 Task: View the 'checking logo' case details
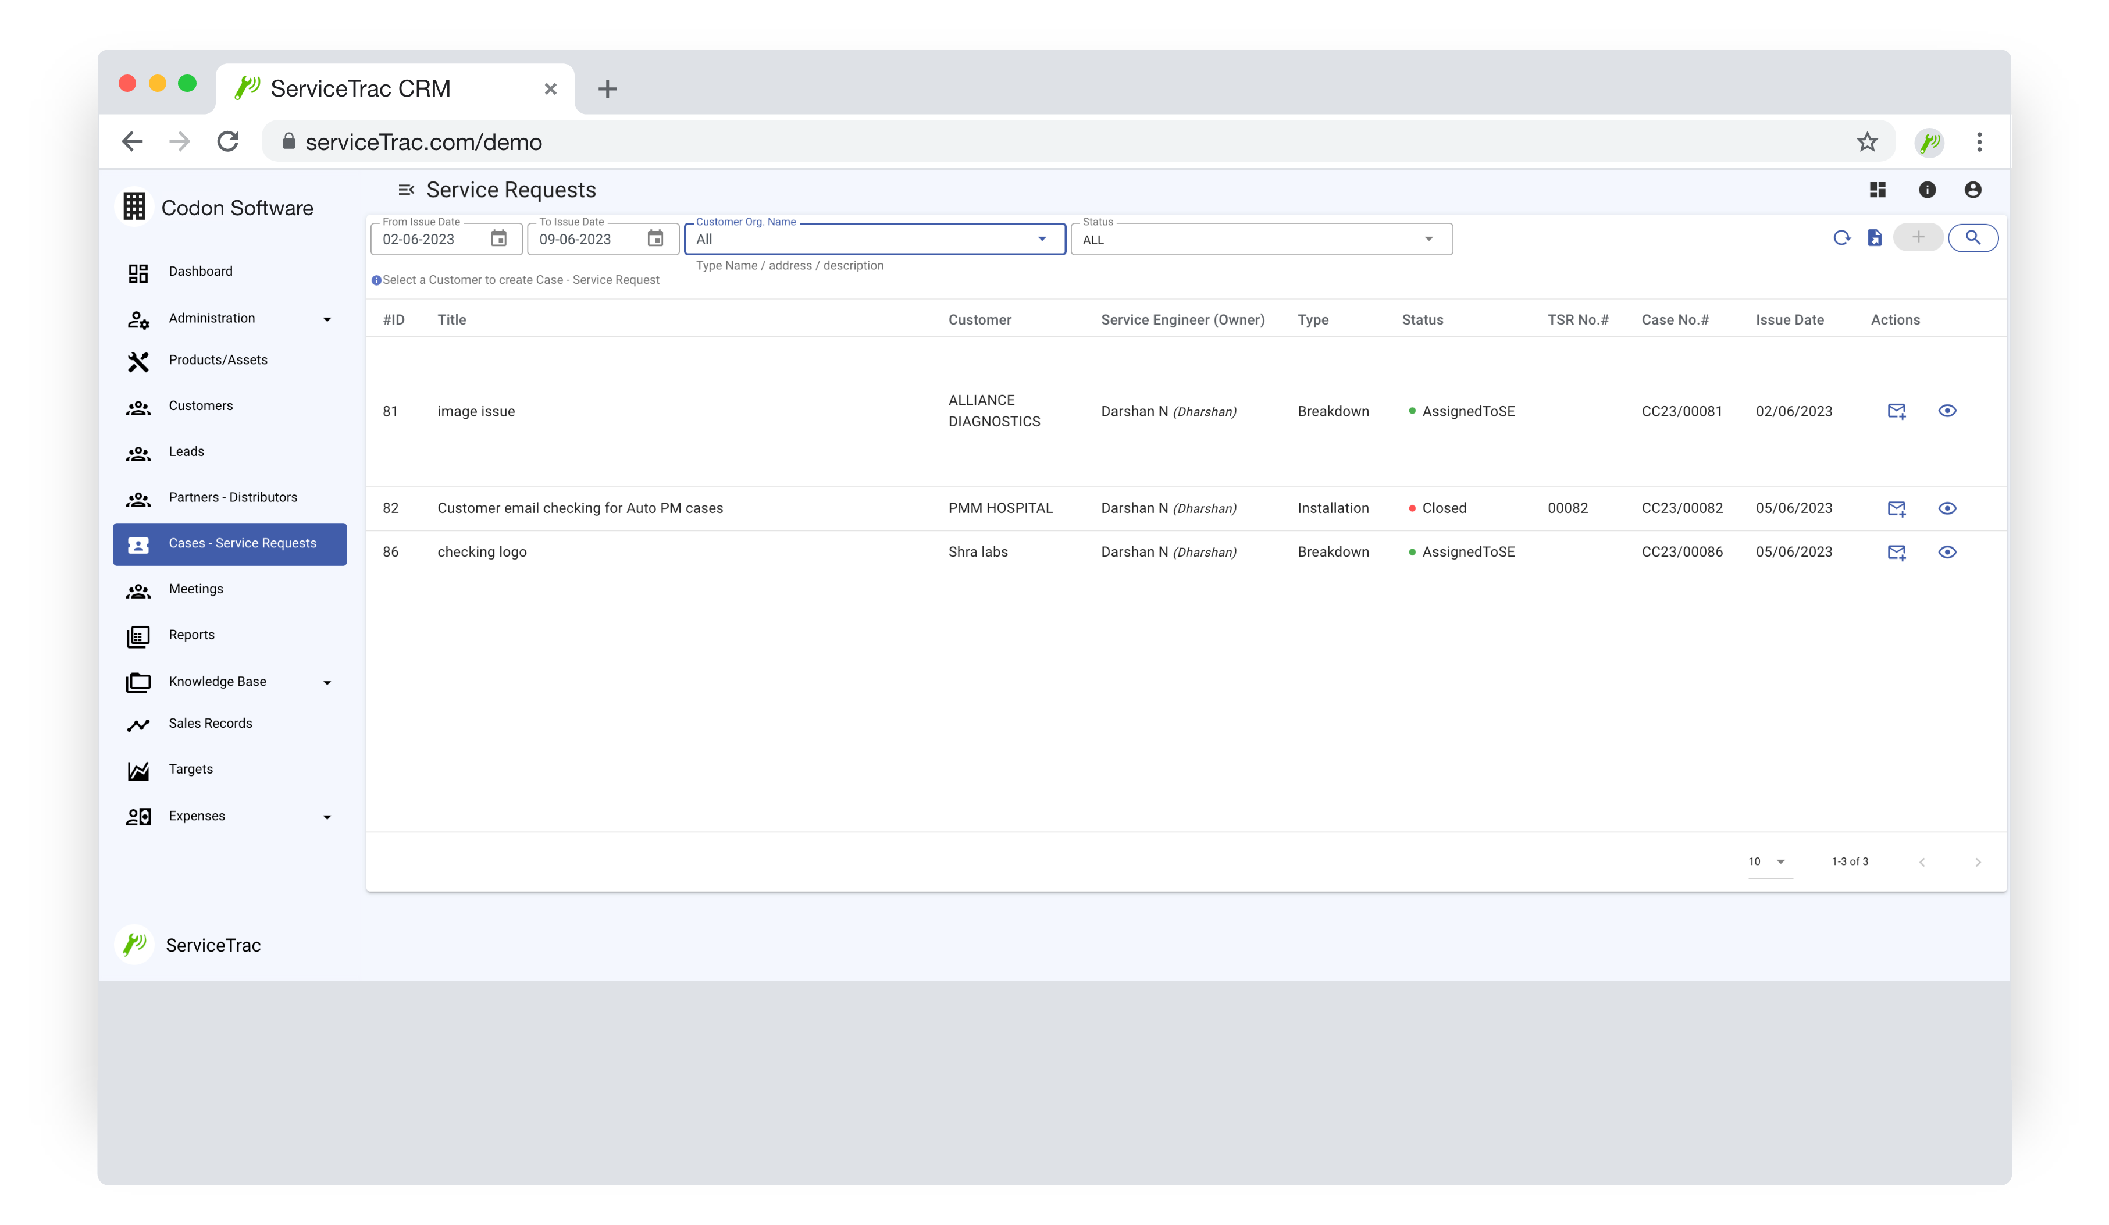pos(1947,551)
